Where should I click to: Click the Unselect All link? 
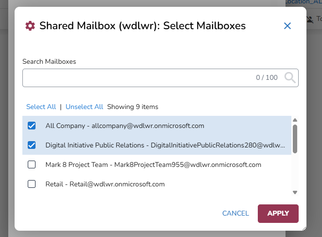[x=84, y=107]
